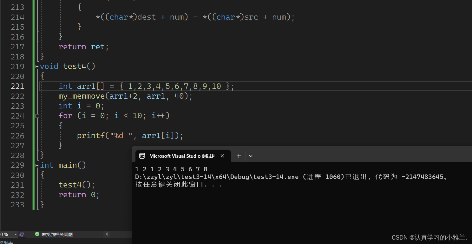Viewport: 472px width, 244px height.
Task: Click the left arrow triangle in the status bar
Action: pyautogui.click(x=107, y=234)
